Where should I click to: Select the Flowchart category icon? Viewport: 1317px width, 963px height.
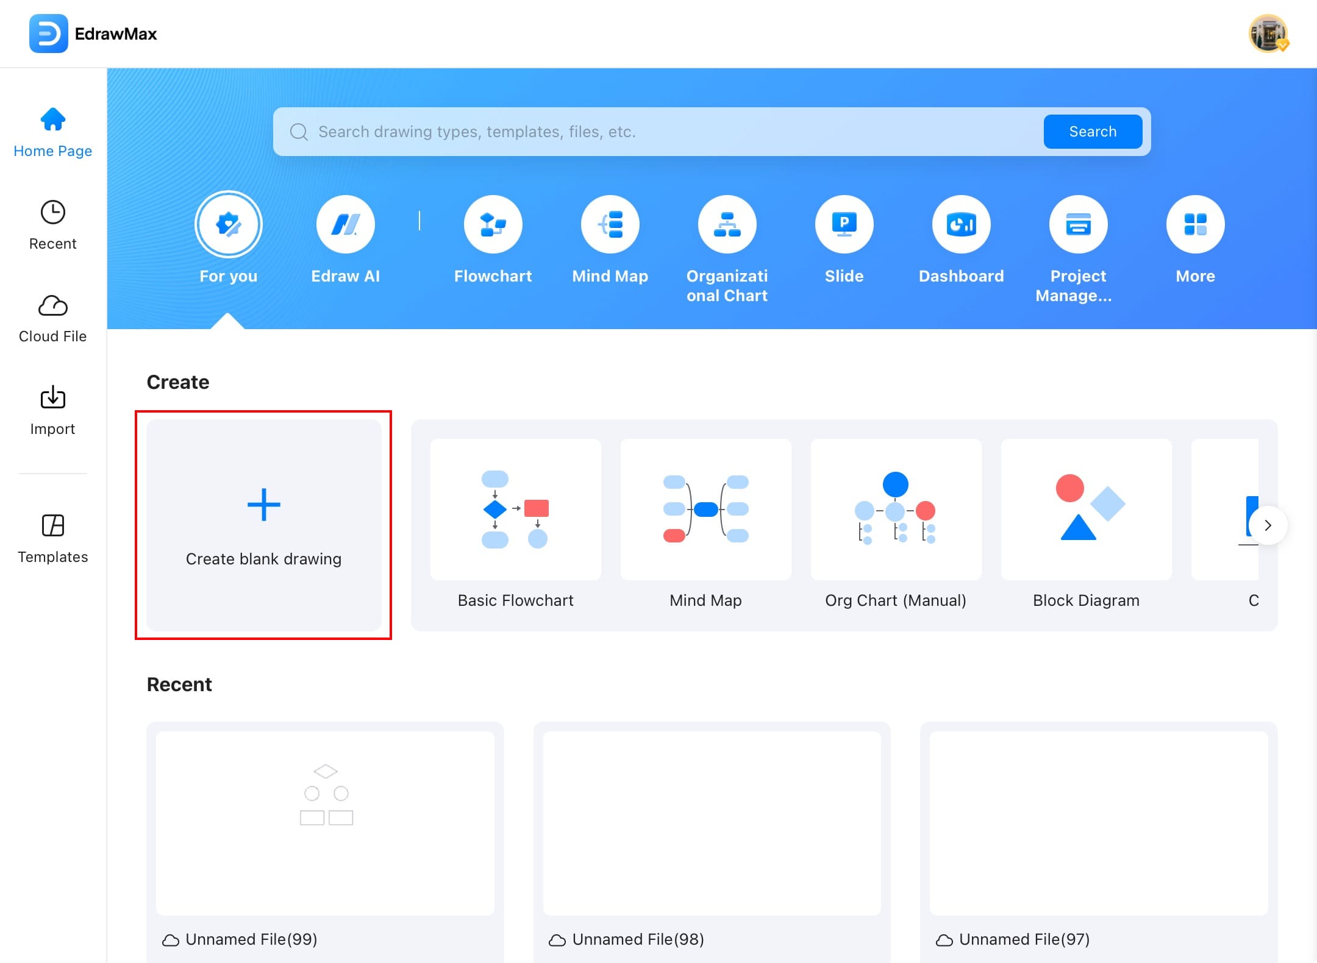point(493,225)
